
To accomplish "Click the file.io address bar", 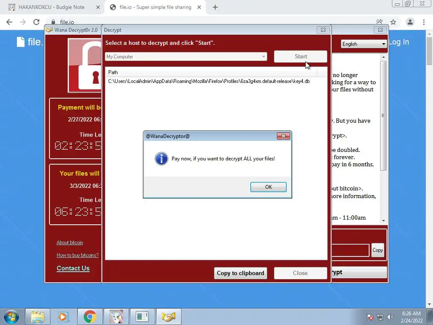I will pos(210,22).
